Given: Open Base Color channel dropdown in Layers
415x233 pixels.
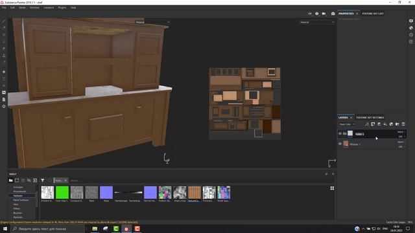Looking at the screenshot, I should (x=347, y=124).
